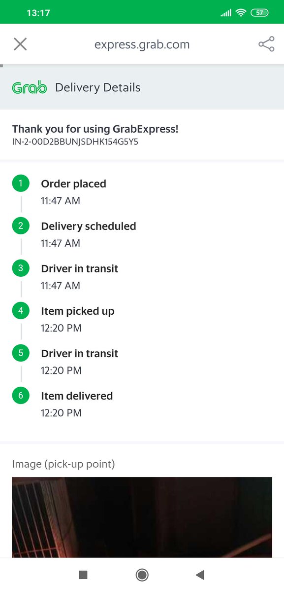
Task: Tap step 3 green circle marker
Action: point(21,269)
